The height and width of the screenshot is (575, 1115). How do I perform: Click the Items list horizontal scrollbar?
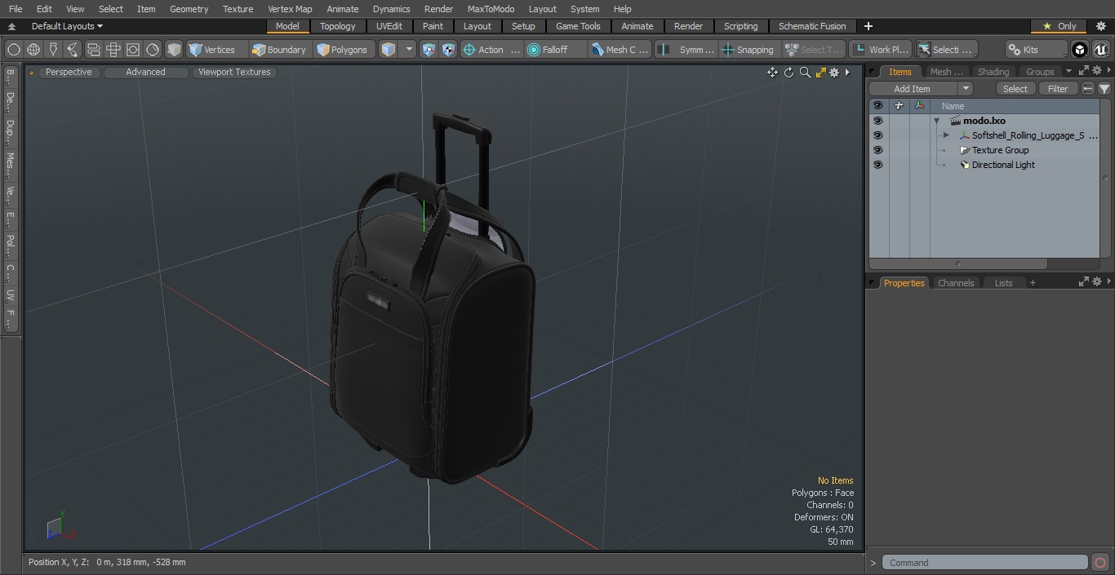tap(958, 263)
